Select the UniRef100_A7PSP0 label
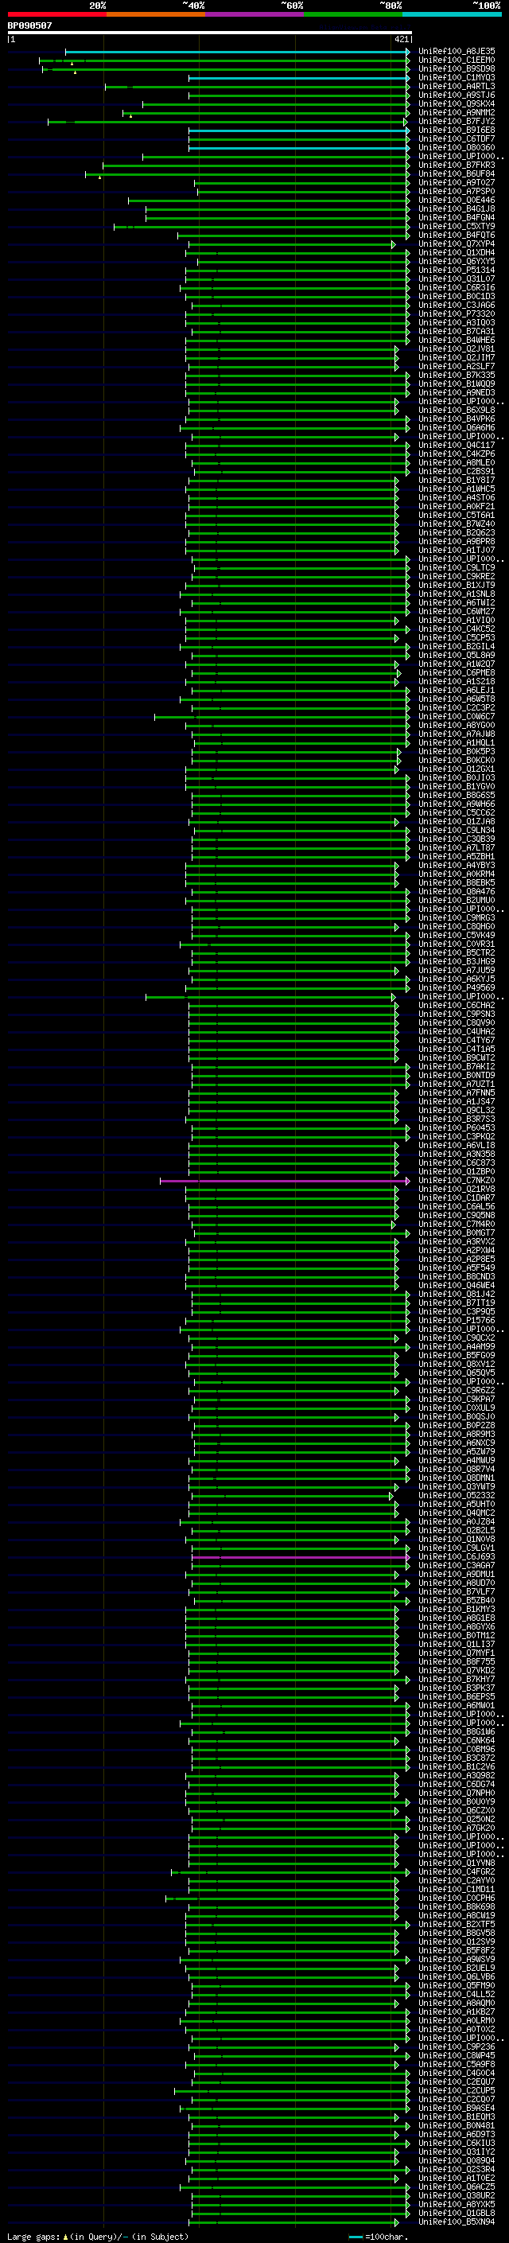509x2243 pixels. [457, 191]
